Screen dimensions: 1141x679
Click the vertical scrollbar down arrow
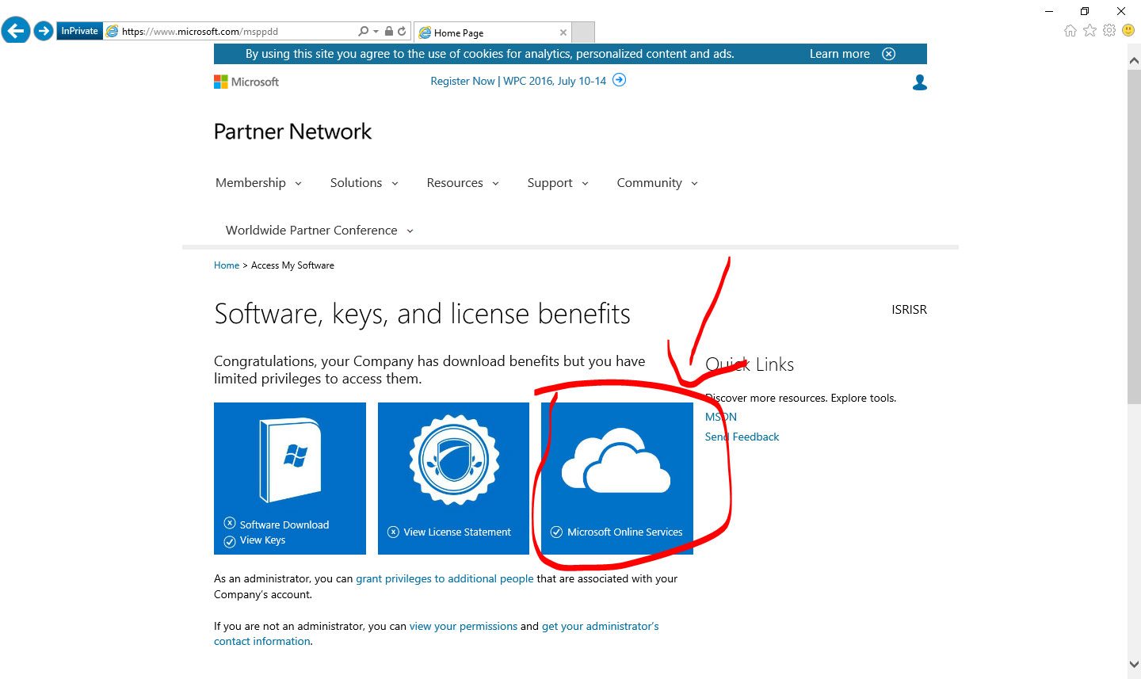(1134, 664)
